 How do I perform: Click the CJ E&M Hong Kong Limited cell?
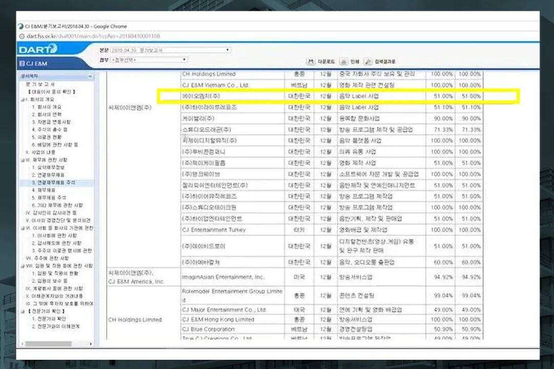232,320
